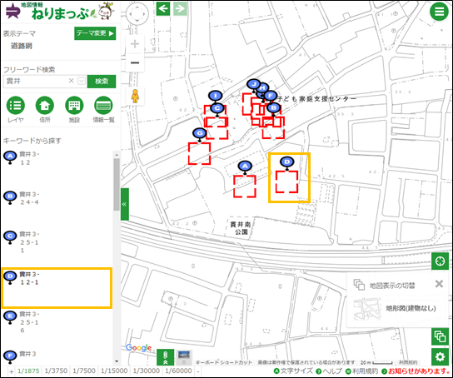
Task: Open the settings gear button
Action: pos(440,357)
